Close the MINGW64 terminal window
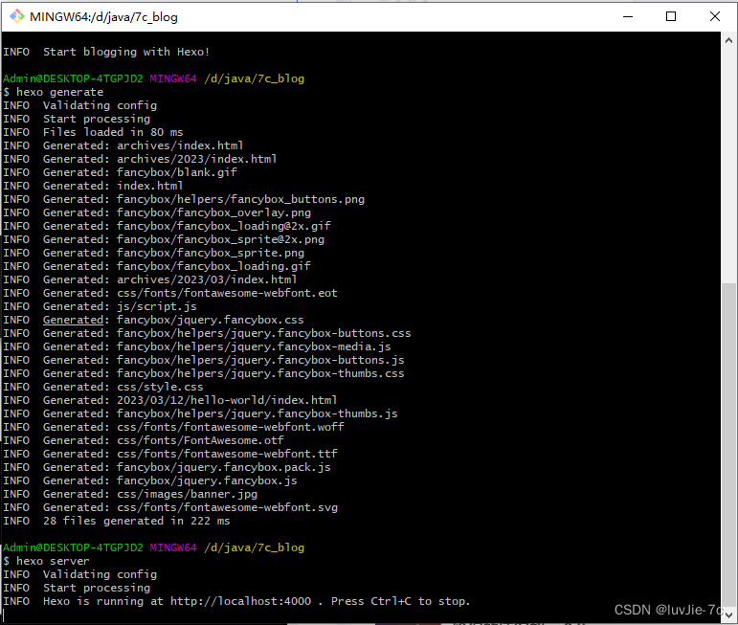Screen dimensions: 738x625 coord(714,16)
